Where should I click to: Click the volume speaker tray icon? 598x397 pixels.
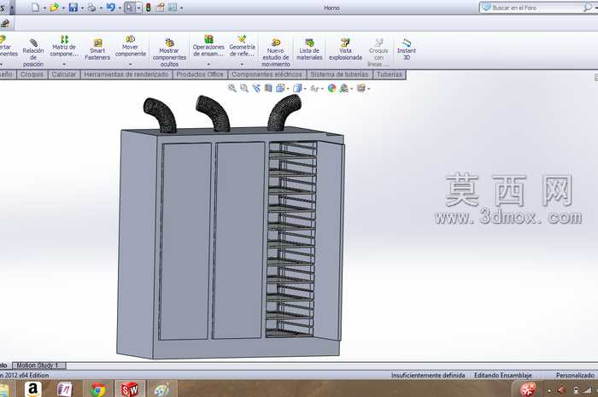[x=561, y=390]
